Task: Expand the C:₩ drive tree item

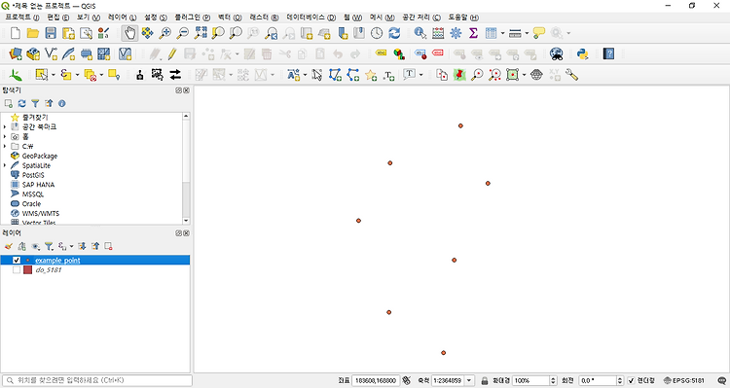Action: [5, 147]
